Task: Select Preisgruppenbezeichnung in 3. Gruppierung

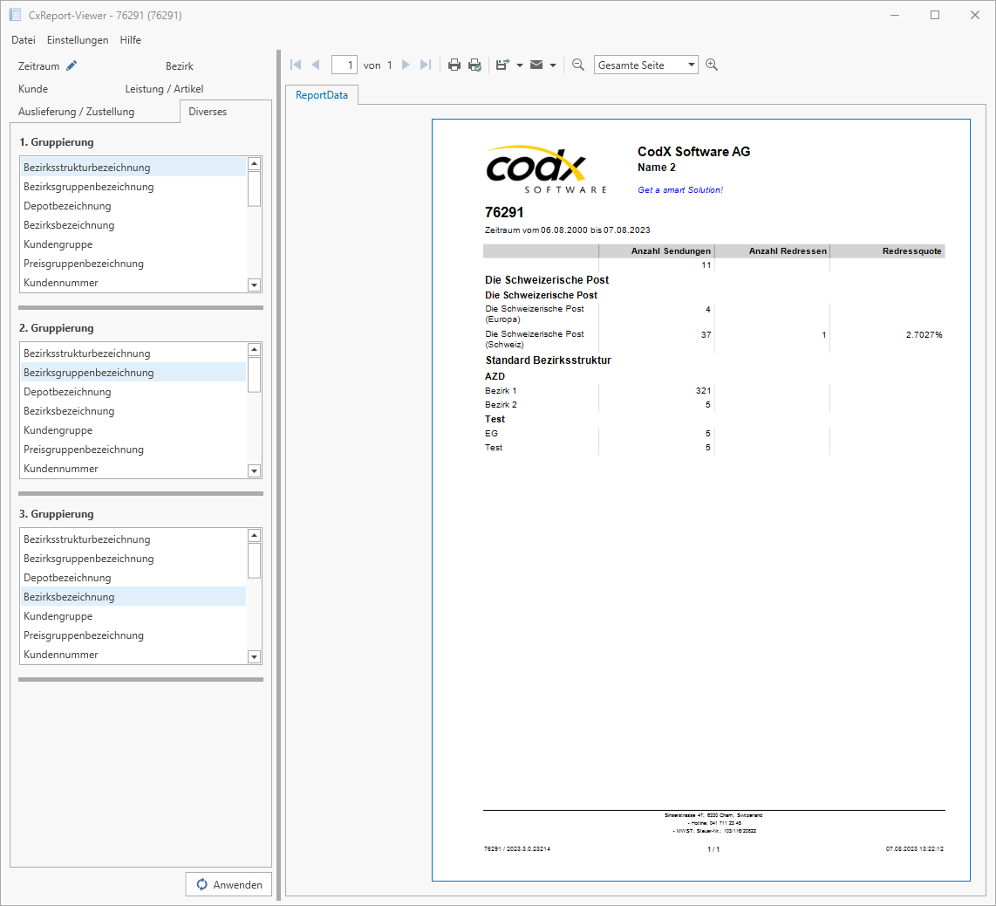Action: pyautogui.click(x=133, y=635)
